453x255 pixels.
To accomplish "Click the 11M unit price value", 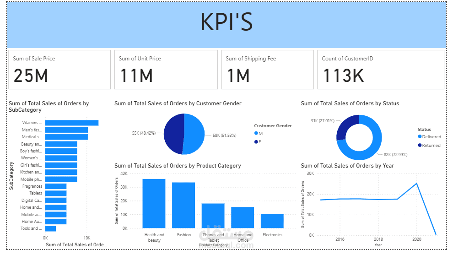I will tap(136, 76).
